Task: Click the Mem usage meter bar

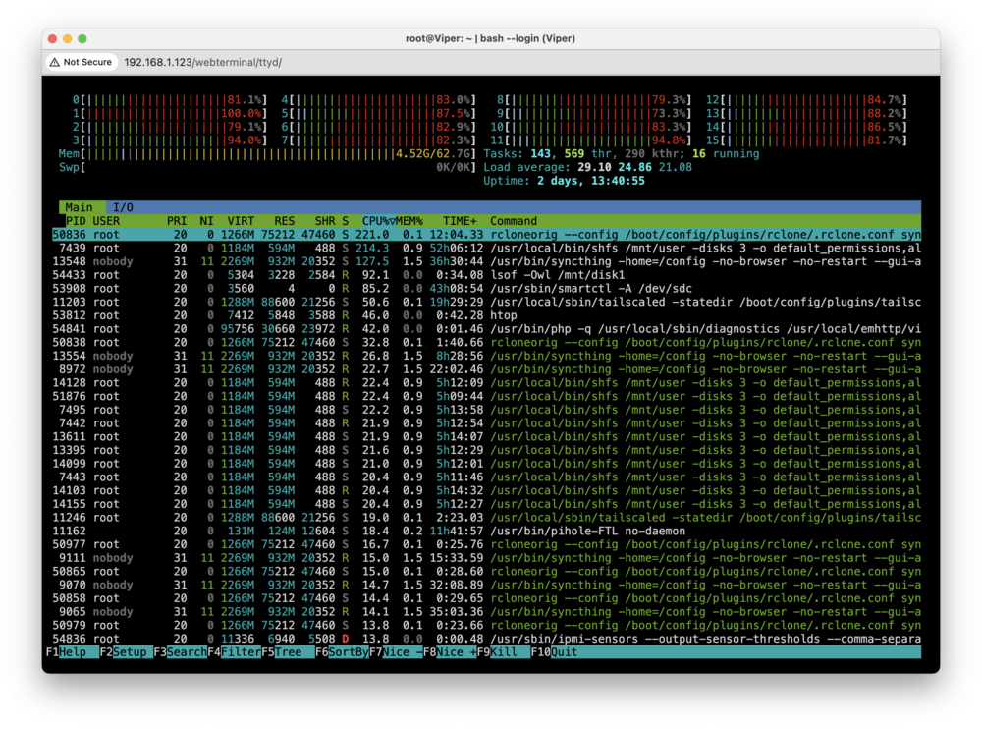Action: 267,154
